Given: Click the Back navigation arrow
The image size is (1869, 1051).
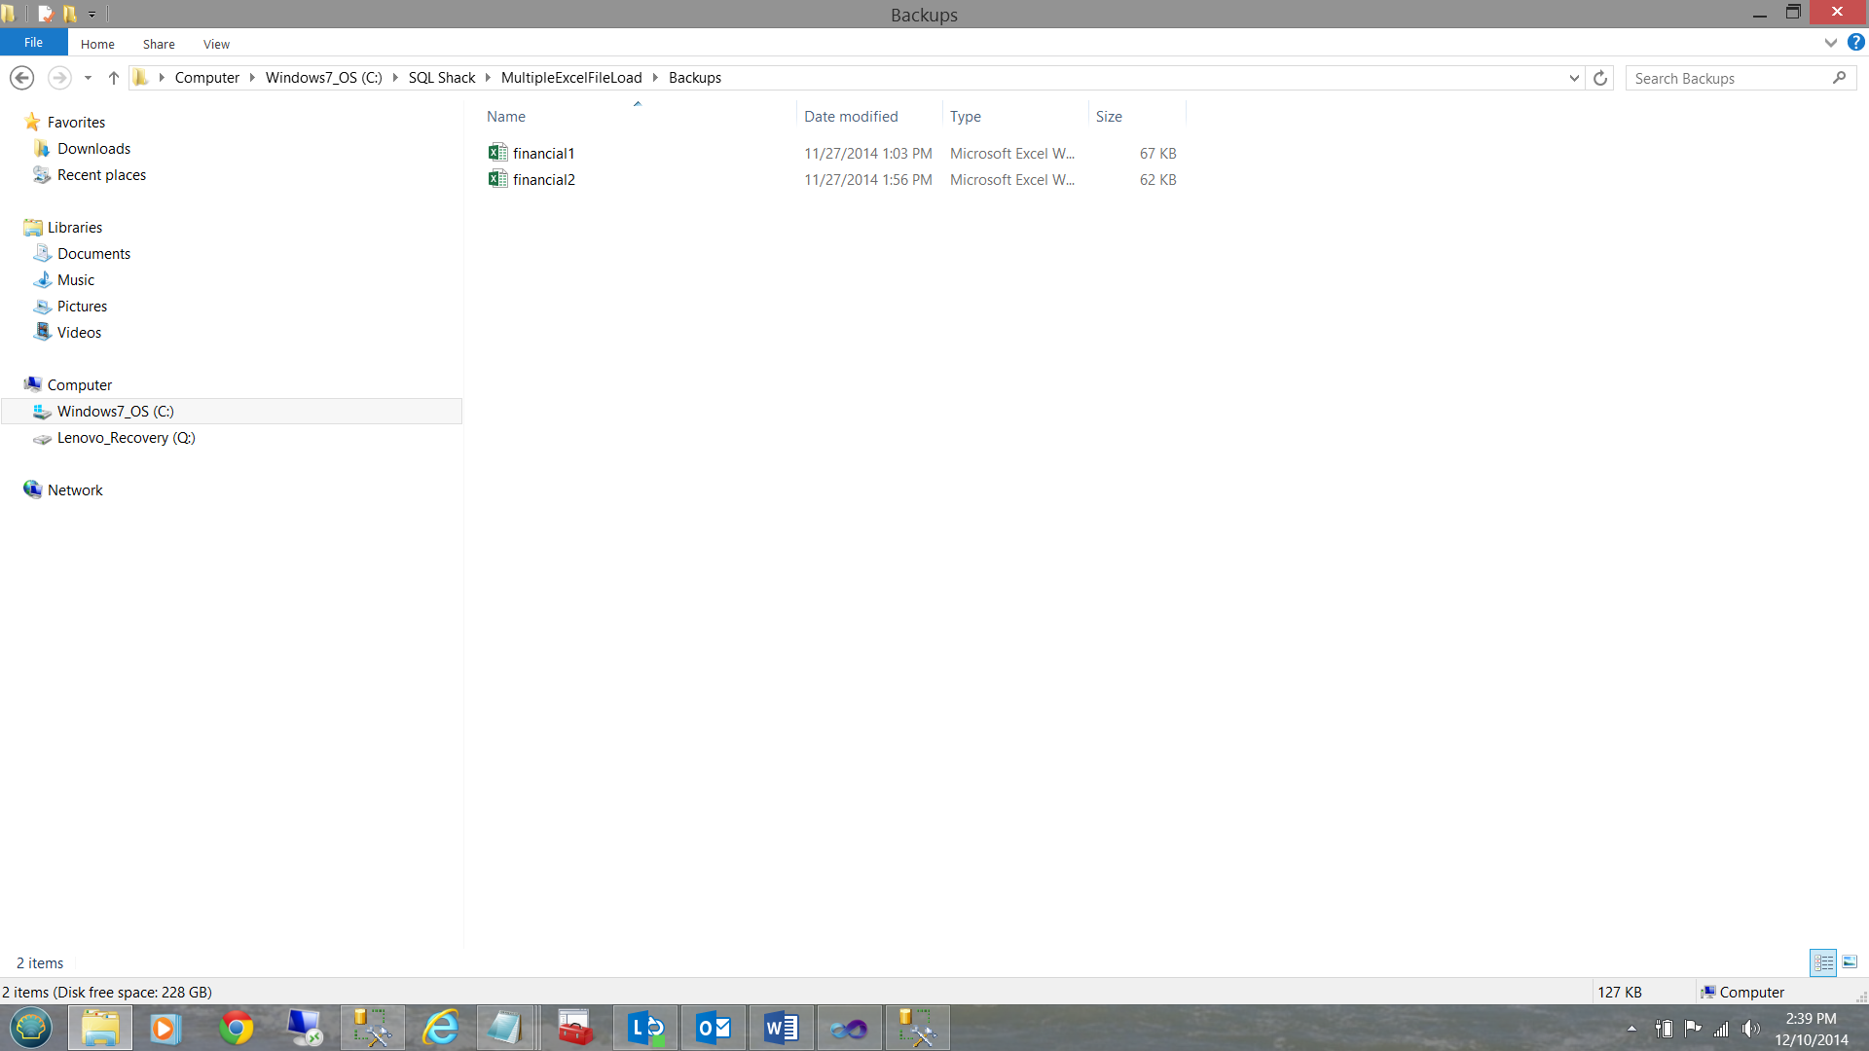Looking at the screenshot, I should 21,78.
